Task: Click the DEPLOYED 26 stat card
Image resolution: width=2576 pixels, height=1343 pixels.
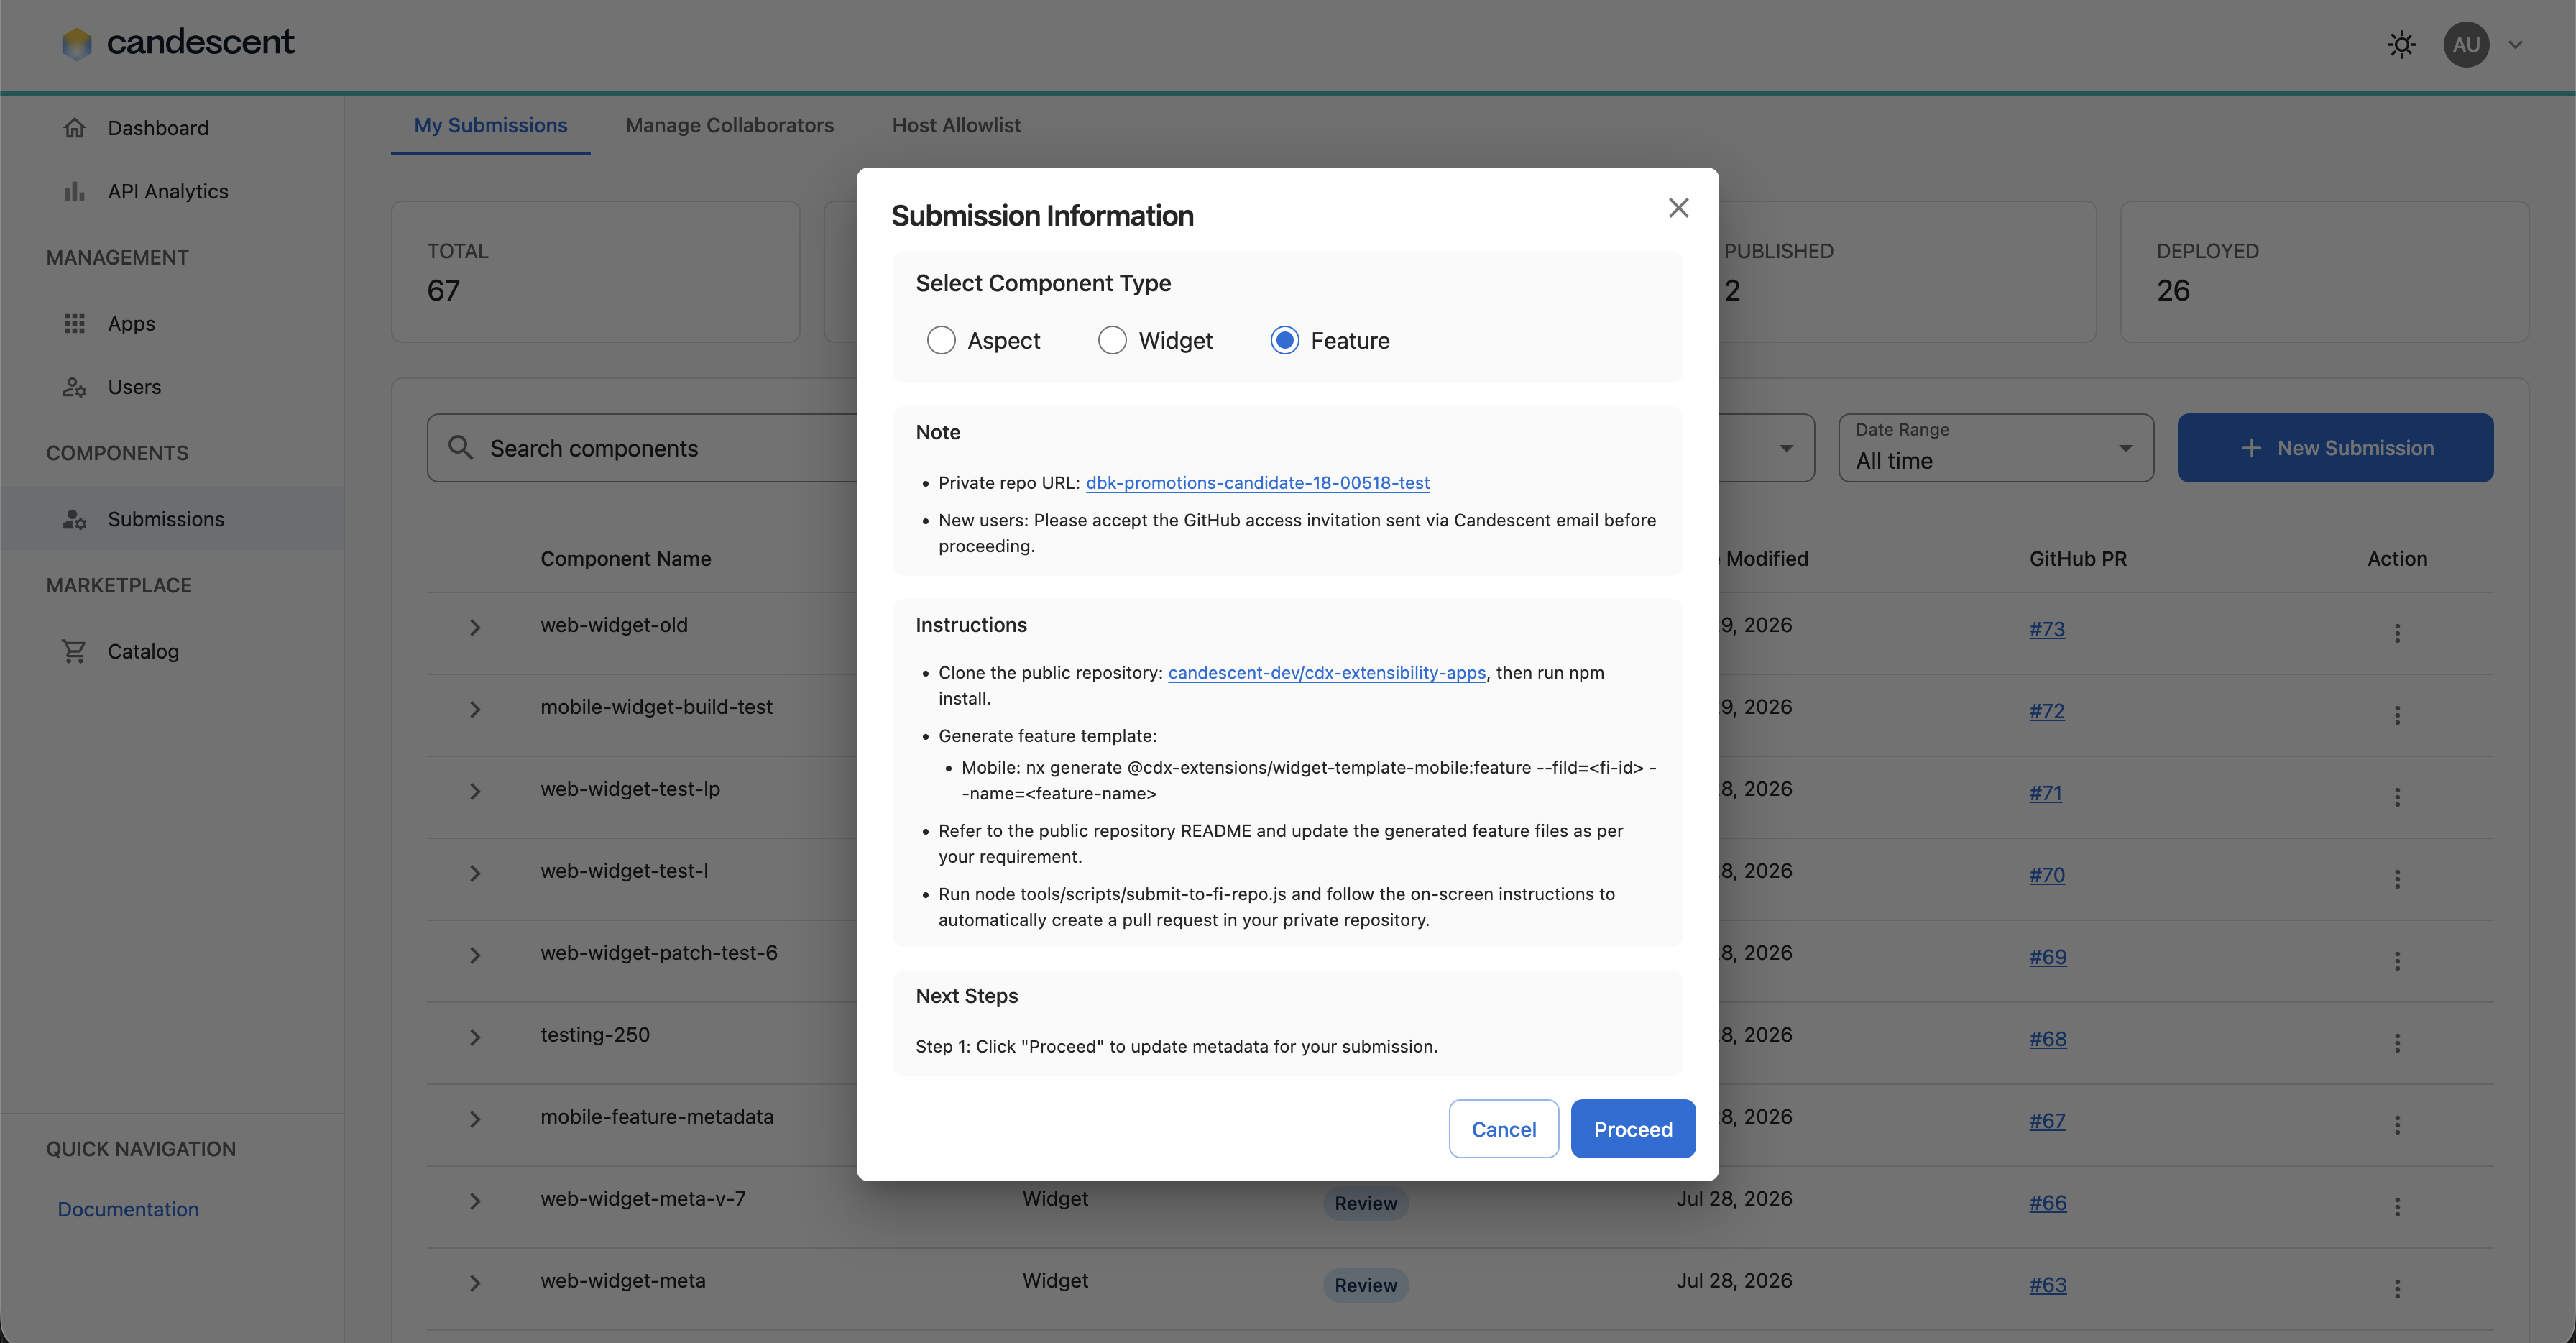Action: coord(2325,272)
